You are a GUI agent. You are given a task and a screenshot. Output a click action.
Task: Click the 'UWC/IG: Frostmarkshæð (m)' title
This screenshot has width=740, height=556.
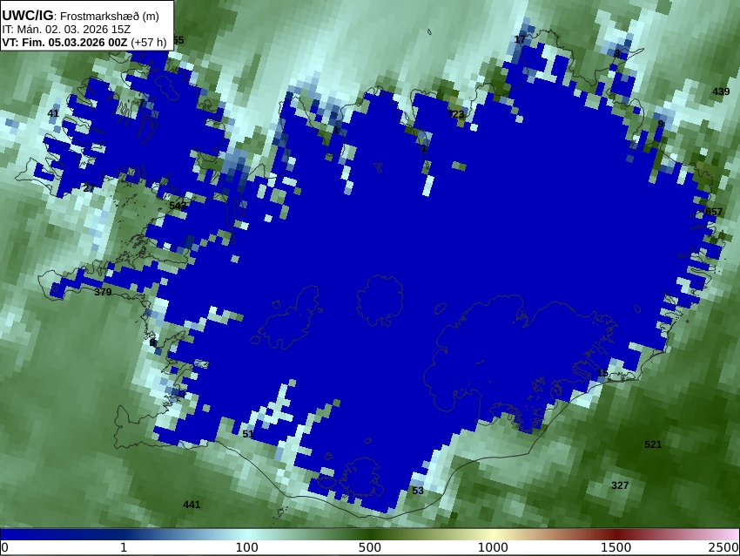80,16
